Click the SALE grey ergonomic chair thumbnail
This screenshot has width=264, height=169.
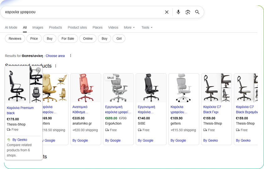coord(118,88)
